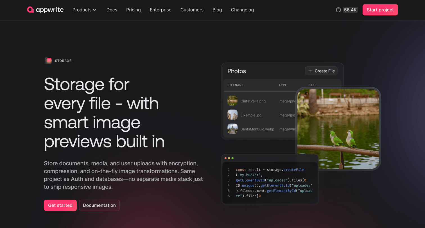Click the Get started button
Image resolution: width=425 pixels, height=228 pixels.
[x=60, y=205]
